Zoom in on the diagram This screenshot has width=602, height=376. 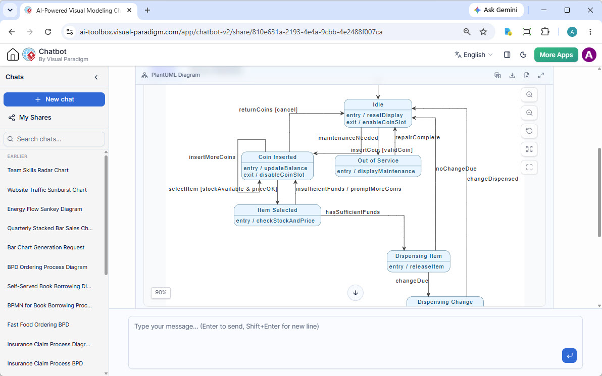(529, 94)
